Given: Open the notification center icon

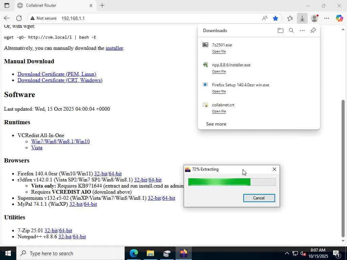Looking at the screenshot, I should click(336, 253).
